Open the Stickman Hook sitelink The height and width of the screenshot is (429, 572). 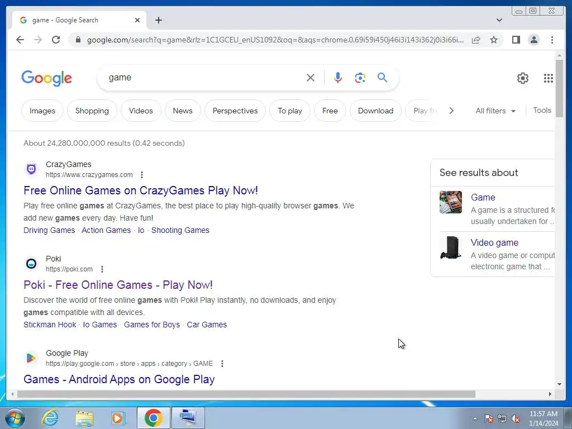50,325
